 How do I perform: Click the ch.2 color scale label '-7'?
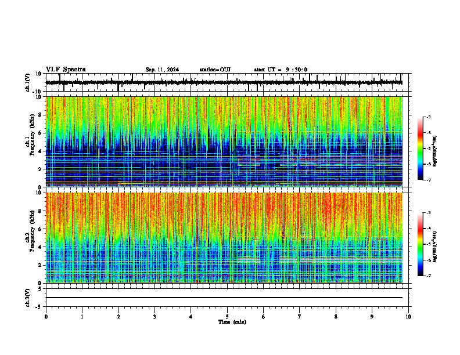coord(429,276)
